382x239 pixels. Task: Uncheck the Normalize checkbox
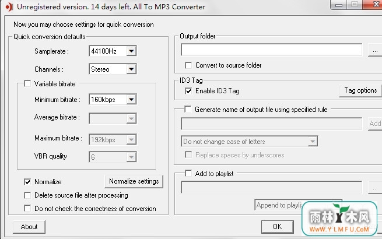27,182
